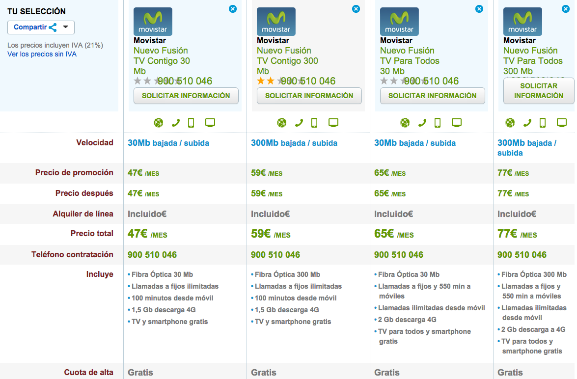Click the landline phone icon under TV Para Todos 30 Mb
The height and width of the screenshot is (379, 577).
click(422, 123)
